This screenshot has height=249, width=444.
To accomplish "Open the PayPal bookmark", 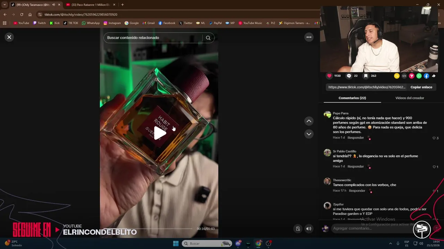I will [215, 23].
